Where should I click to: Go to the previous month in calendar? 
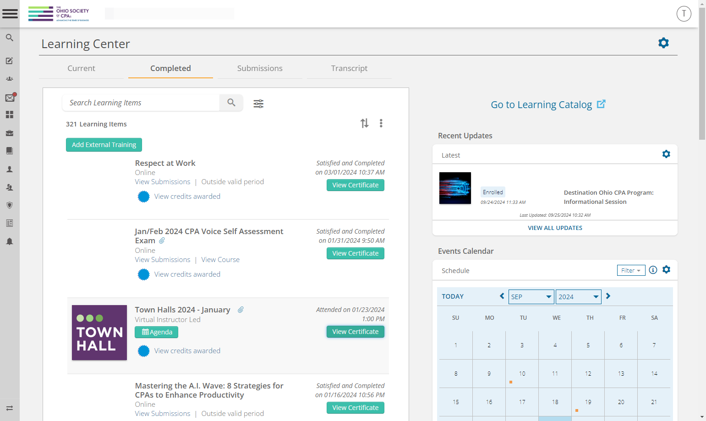click(502, 296)
